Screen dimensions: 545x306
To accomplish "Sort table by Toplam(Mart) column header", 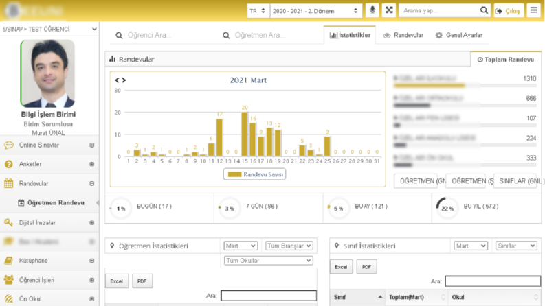I will pos(416,297).
